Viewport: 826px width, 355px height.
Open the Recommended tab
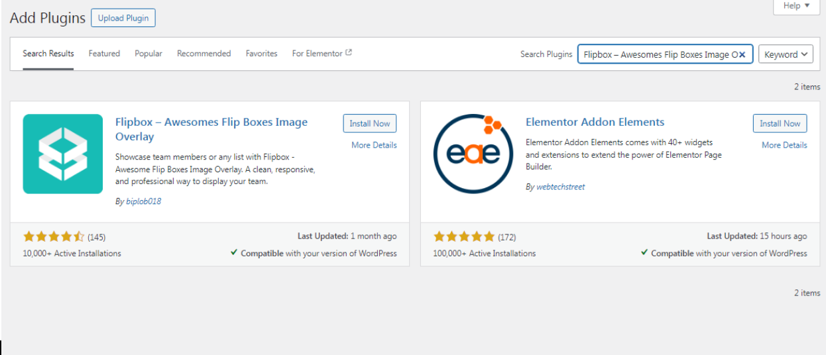(204, 54)
